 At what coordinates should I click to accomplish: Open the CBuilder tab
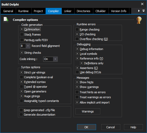coord(101,11)
